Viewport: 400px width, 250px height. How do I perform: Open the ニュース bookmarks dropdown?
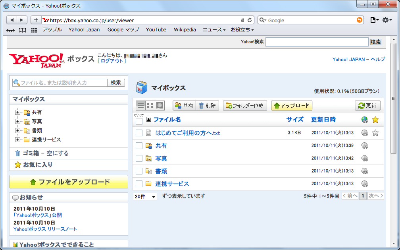coord(214,30)
